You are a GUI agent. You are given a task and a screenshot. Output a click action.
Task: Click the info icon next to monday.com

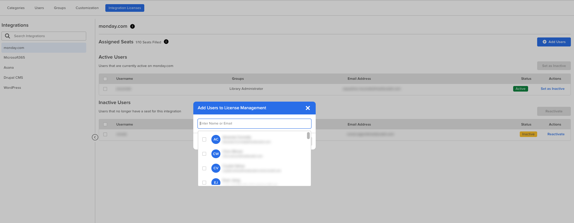(x=132, y=26)
